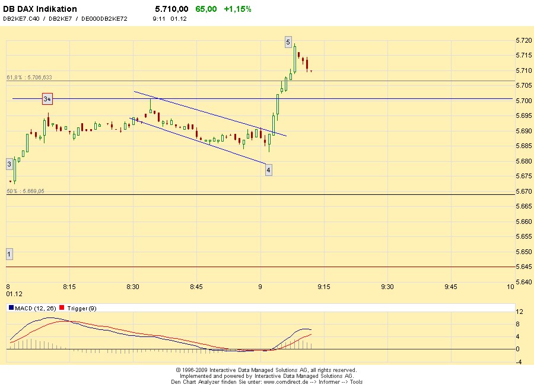Screen dimensions: 534x385
Task: Select the "3+" annotation box near the resistance line
Action: click(x=46, y=98)
